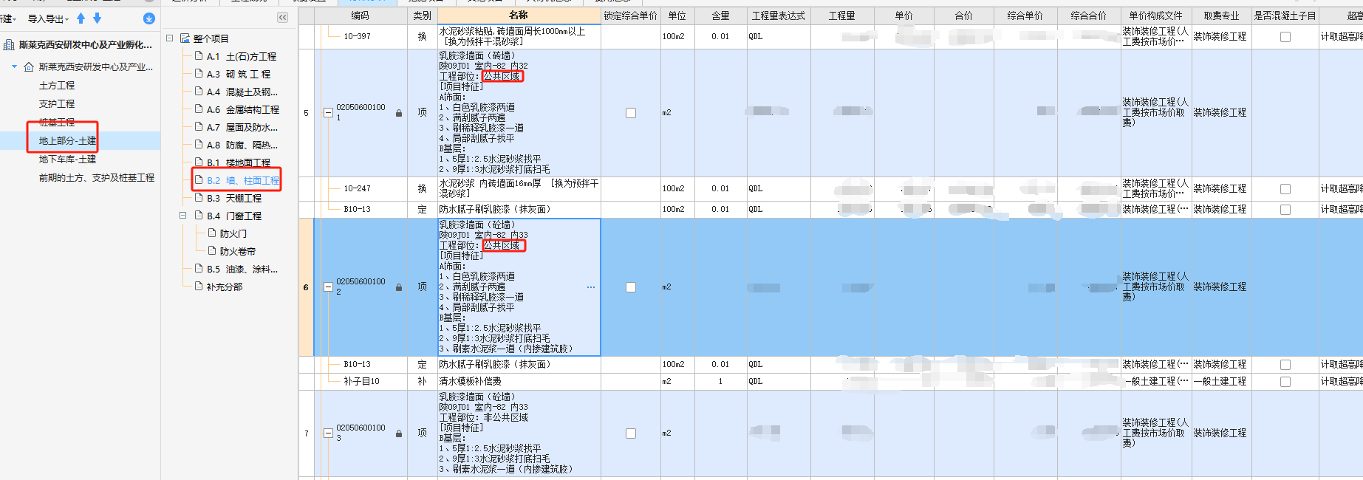Click the house icon of the sub-project
Viewport: 1363px width, 480px height.
(x=29, y=67)
